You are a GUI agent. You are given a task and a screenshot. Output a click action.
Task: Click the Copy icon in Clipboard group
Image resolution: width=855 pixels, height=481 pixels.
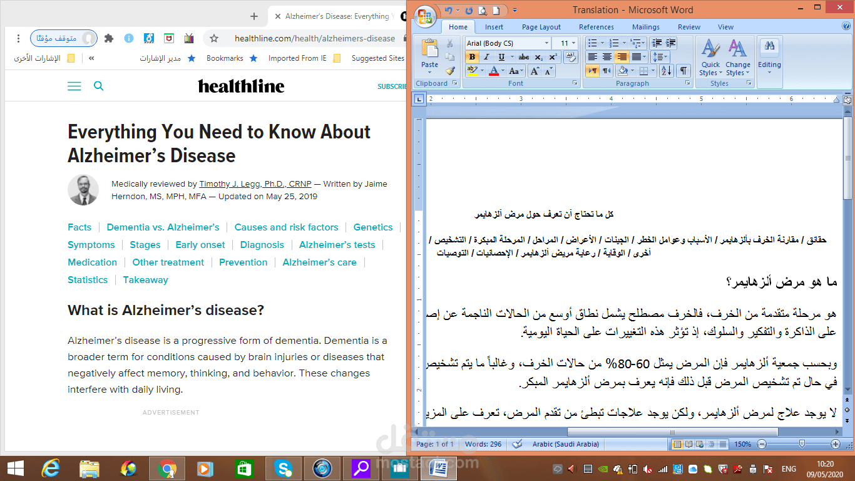pyautogui.click(x=449, y=58)
